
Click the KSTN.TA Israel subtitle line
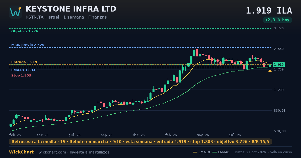[66, 17]
